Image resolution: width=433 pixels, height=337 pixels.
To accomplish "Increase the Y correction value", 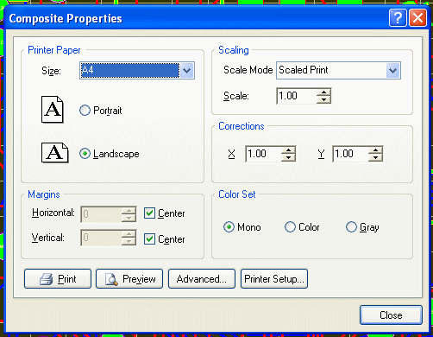I will [375, 150].
